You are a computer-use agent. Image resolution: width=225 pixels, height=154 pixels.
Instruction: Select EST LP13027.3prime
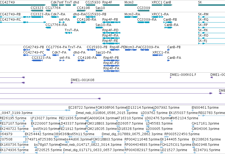44,118
